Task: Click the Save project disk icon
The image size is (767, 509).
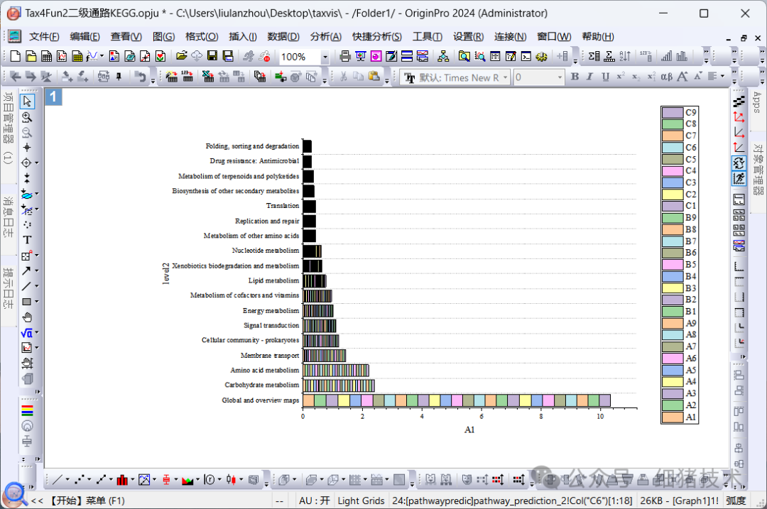Action: pyautogui.click(x=212, y=56)
